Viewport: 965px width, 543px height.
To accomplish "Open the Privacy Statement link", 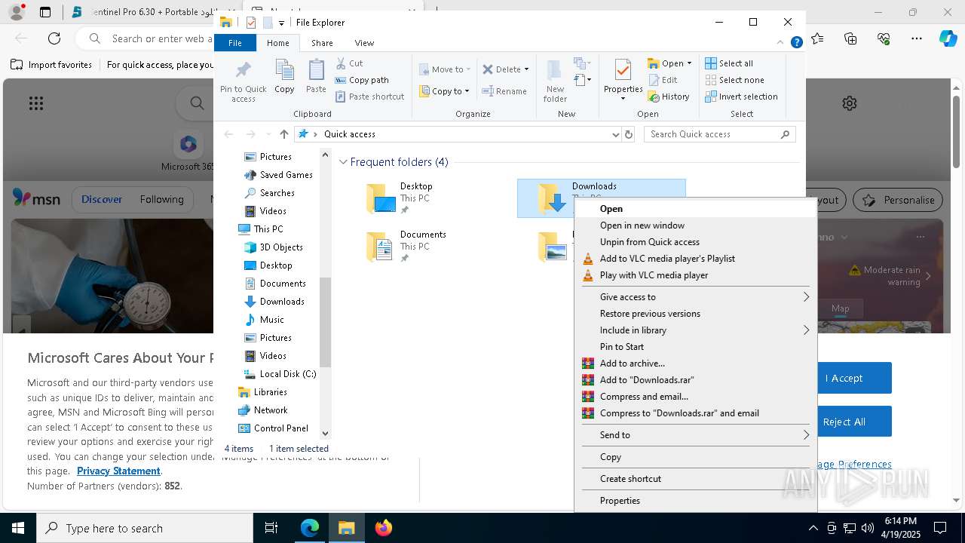I will point(118,471).
